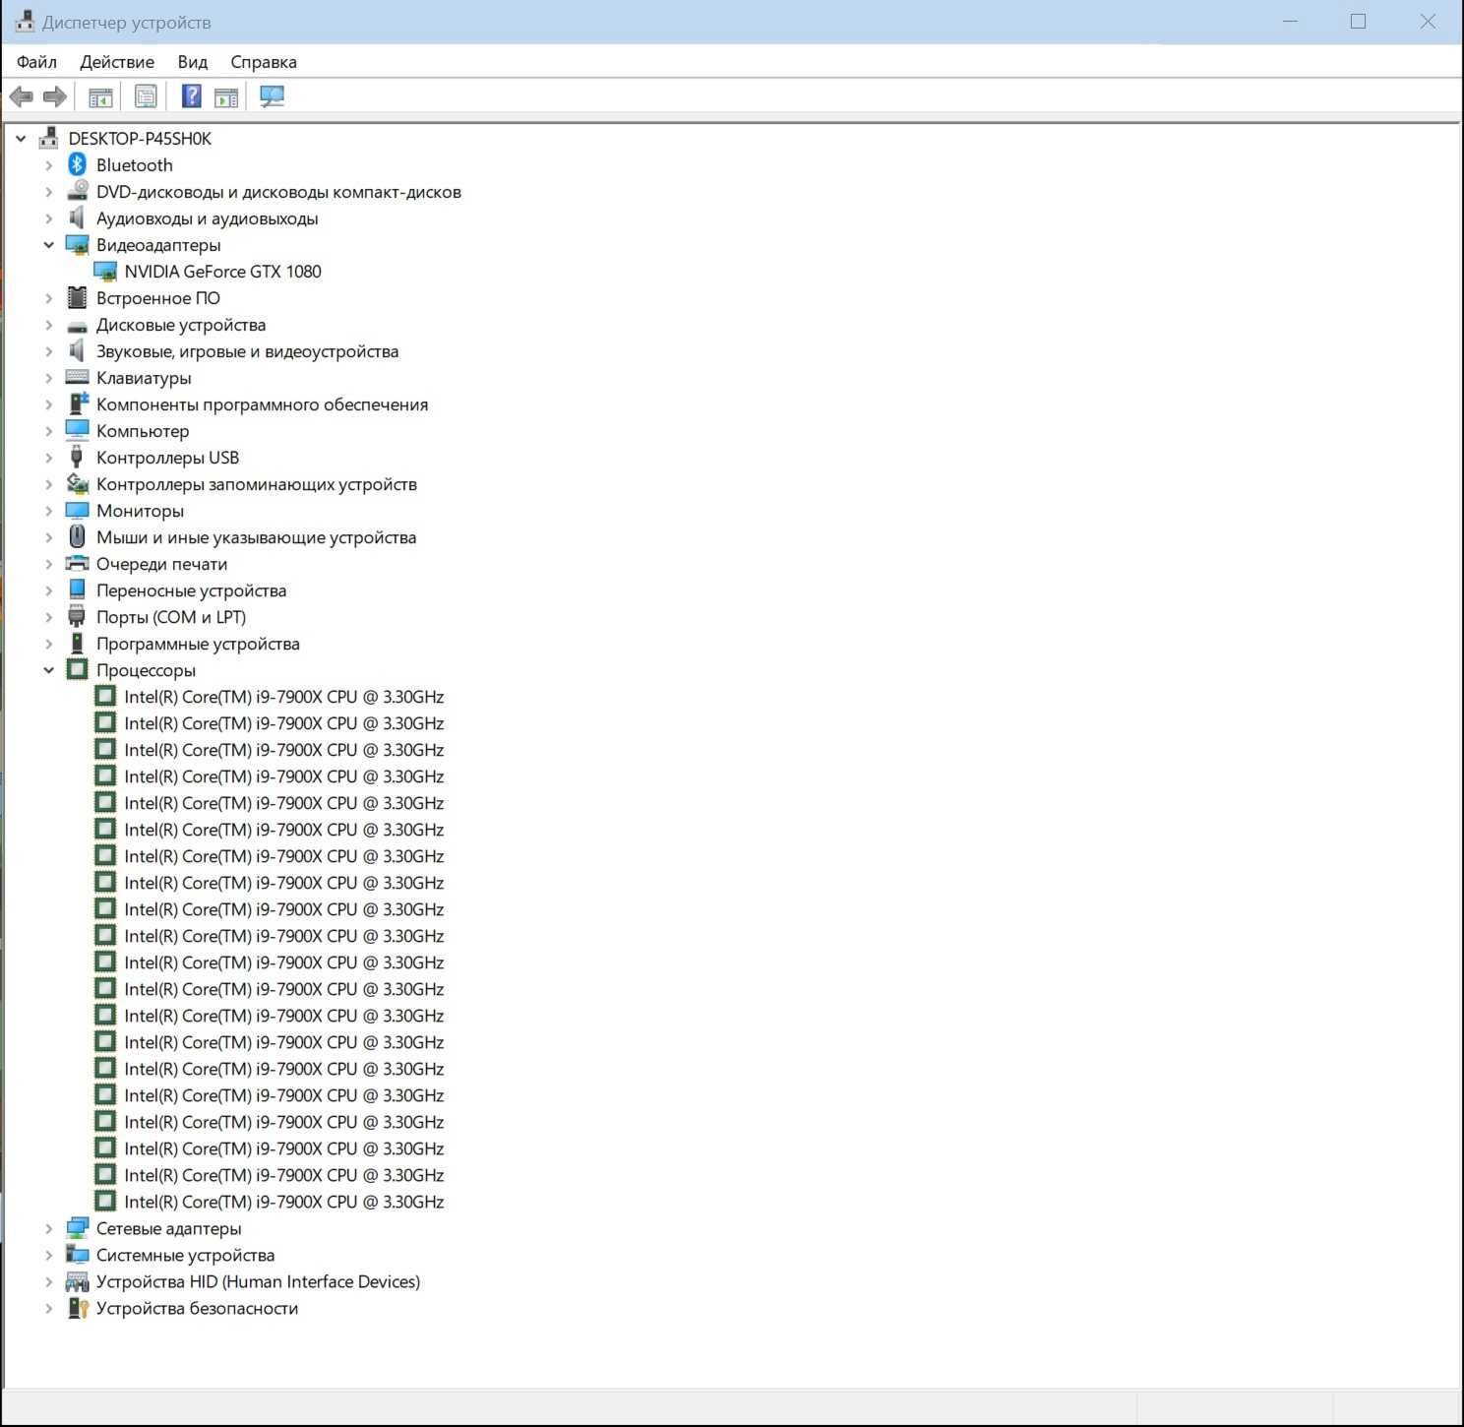Expand the Bluetooth category
The height and width of the screenshot is (1427, 1464).
(48, 165)
